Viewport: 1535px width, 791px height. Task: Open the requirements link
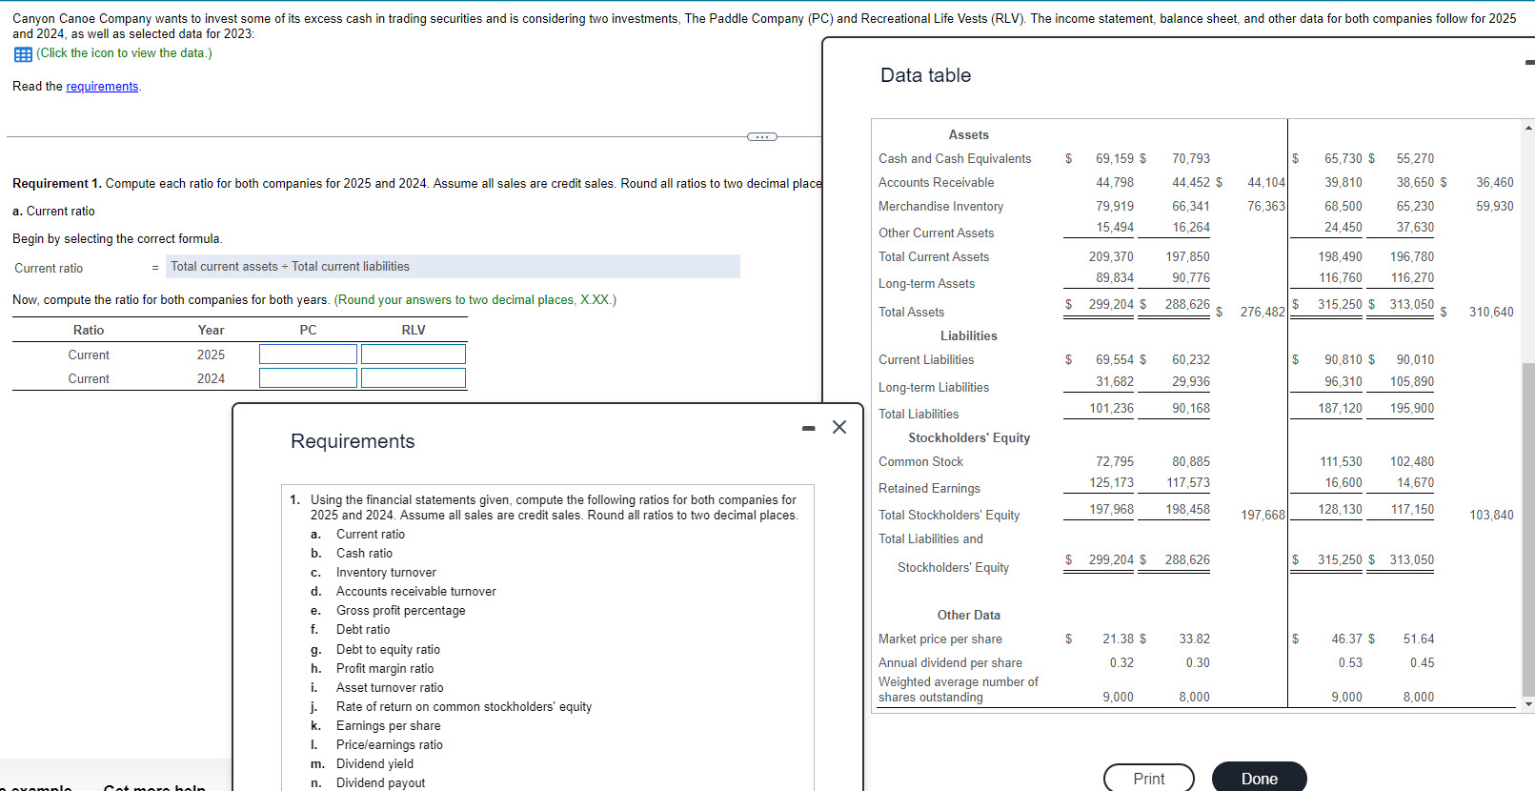(x=102, y=87)
